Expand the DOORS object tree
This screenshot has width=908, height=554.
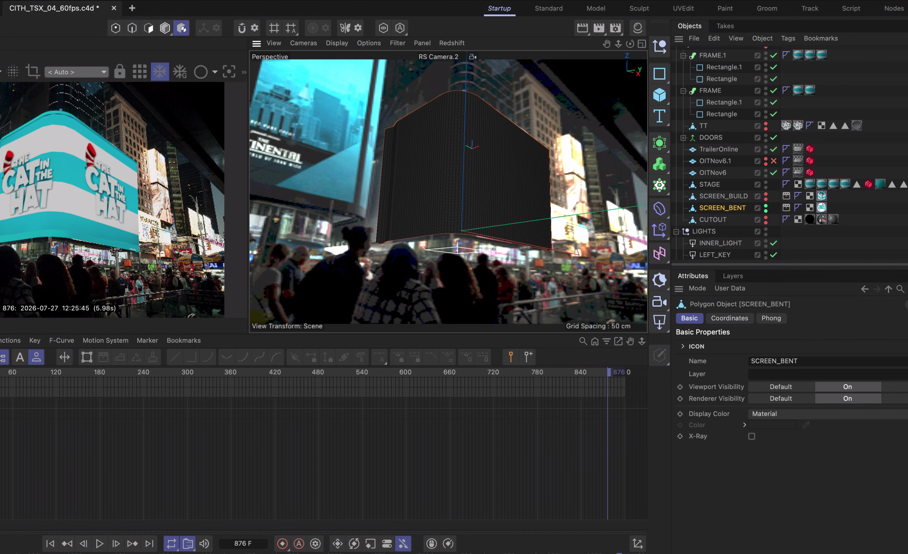pyautogui.click(x=683, y=138)
